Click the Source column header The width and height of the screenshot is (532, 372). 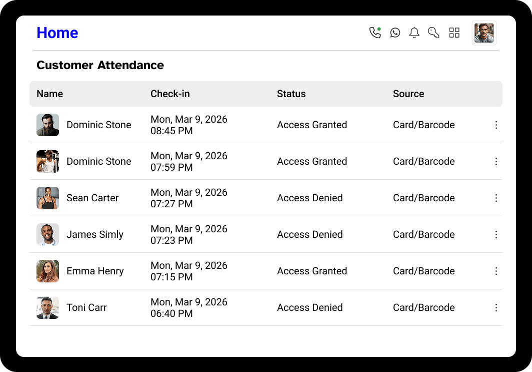408,94
